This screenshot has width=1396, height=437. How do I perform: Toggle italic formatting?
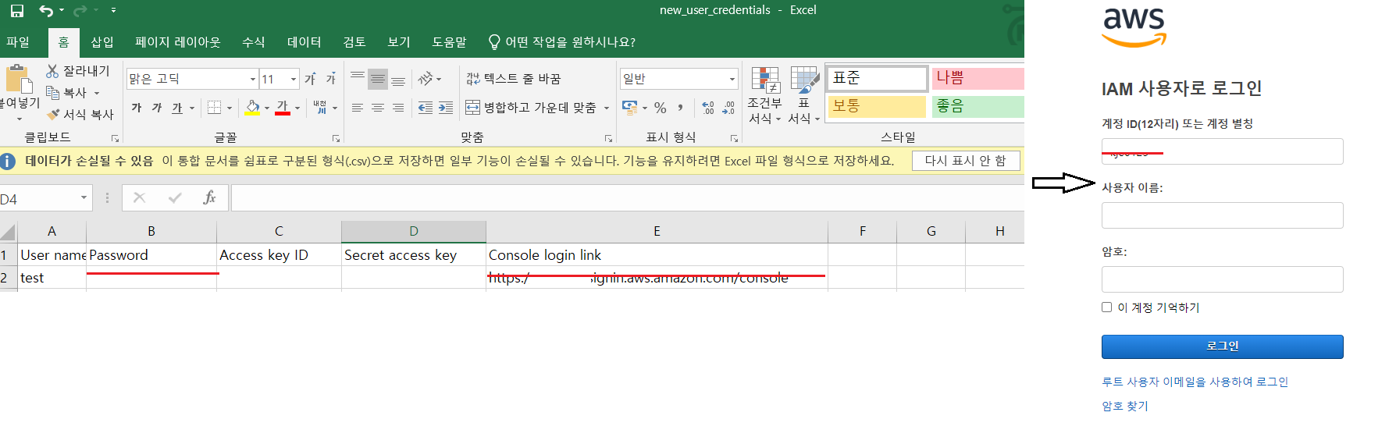[157, 108]
